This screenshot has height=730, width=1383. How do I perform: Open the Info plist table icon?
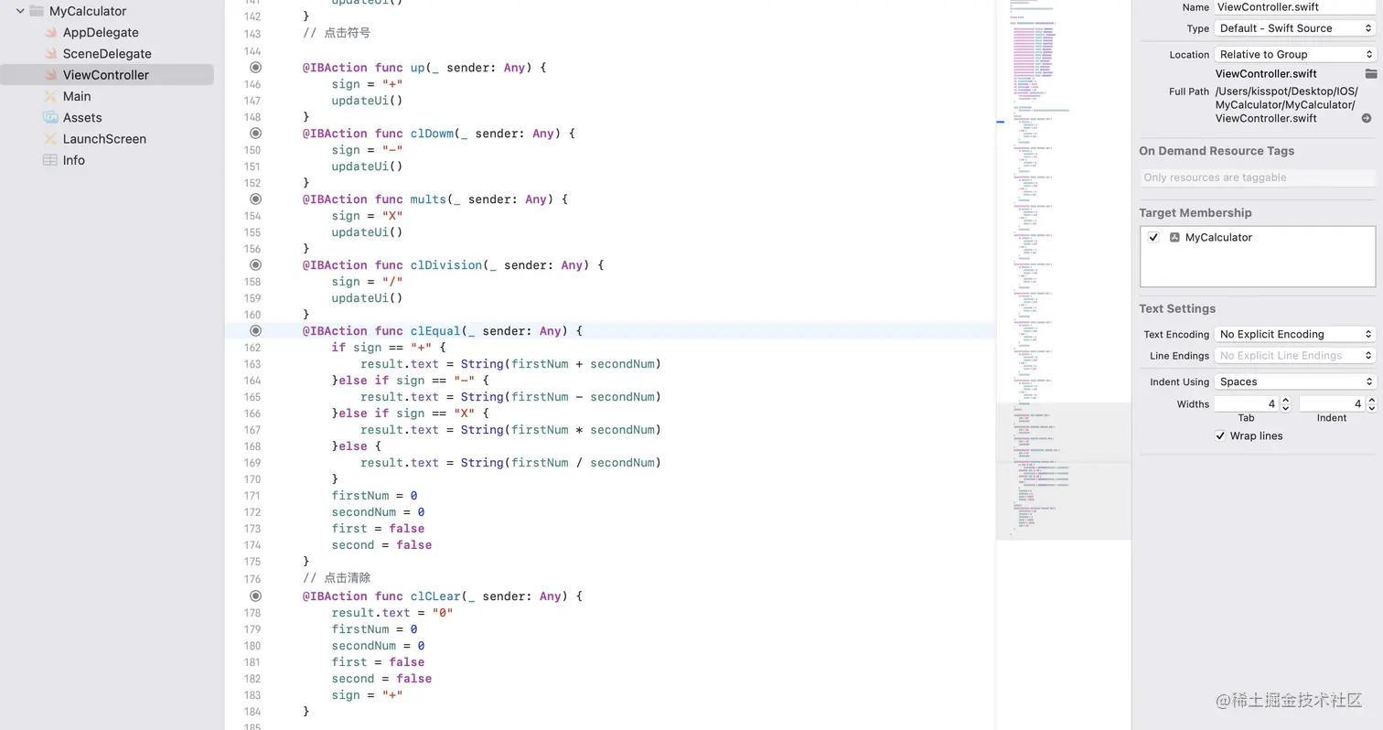point(50,160)
